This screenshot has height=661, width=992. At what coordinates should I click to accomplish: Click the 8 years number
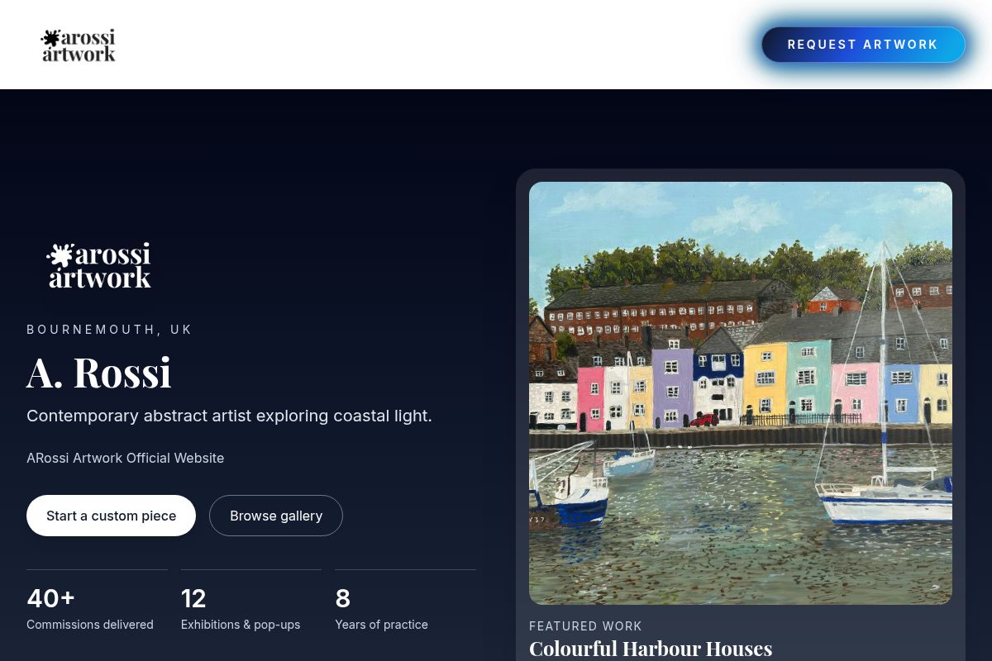(343, 598)
